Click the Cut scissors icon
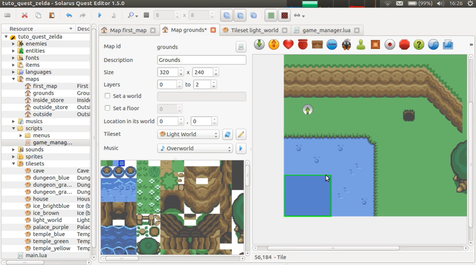 25,15
